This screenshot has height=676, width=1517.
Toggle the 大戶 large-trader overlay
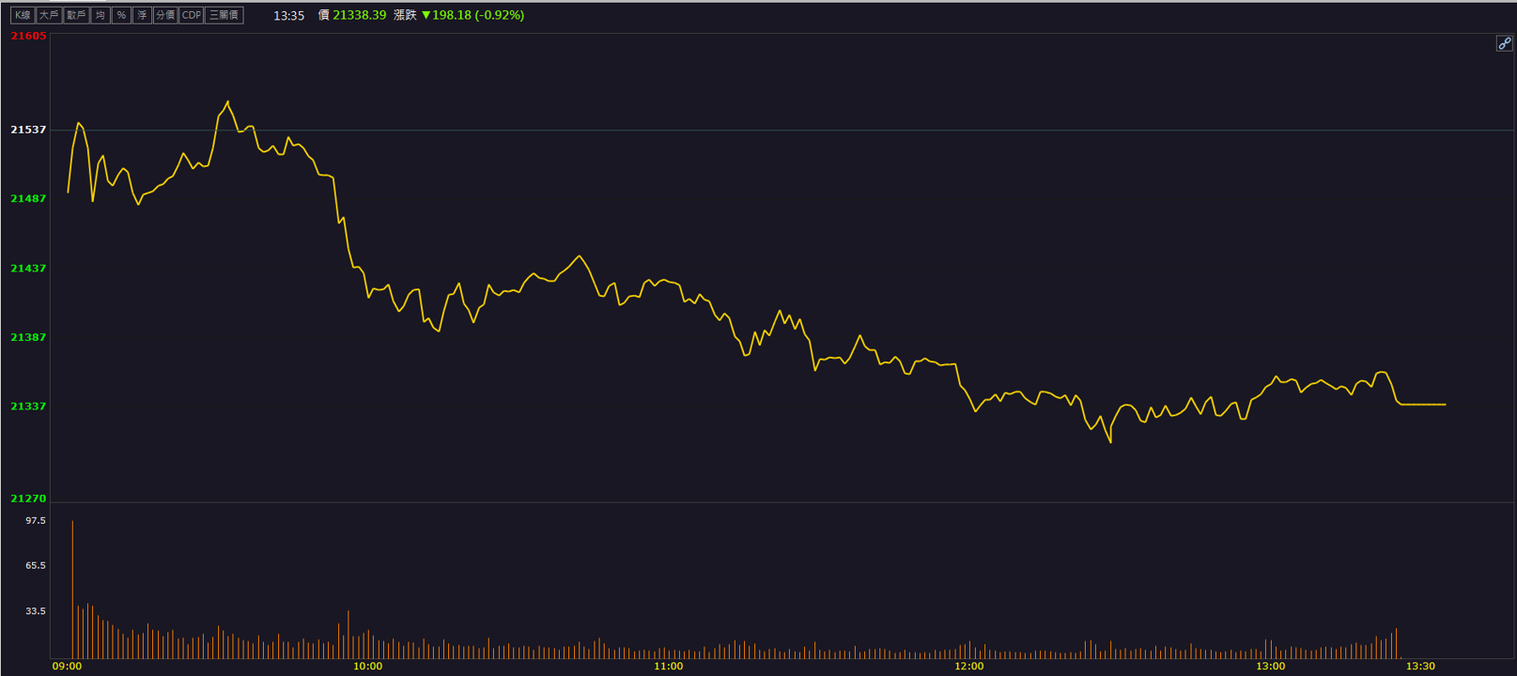49,15
